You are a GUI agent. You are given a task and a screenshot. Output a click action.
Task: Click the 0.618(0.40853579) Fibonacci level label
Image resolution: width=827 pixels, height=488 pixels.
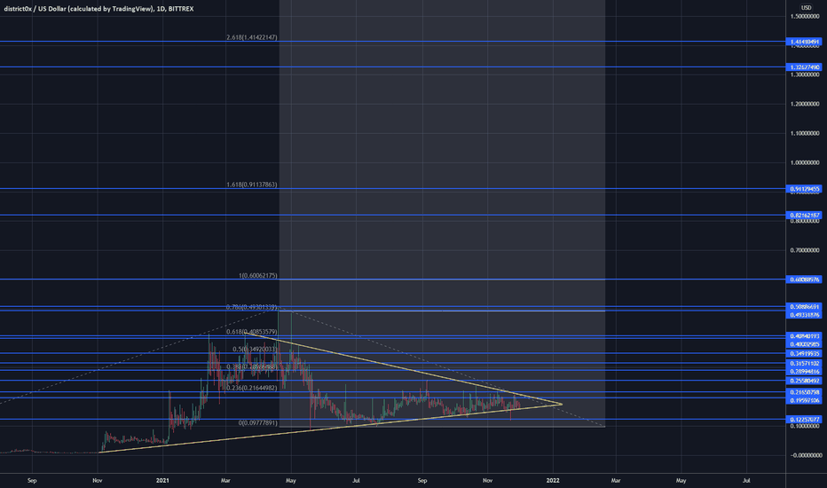point(252,332)
